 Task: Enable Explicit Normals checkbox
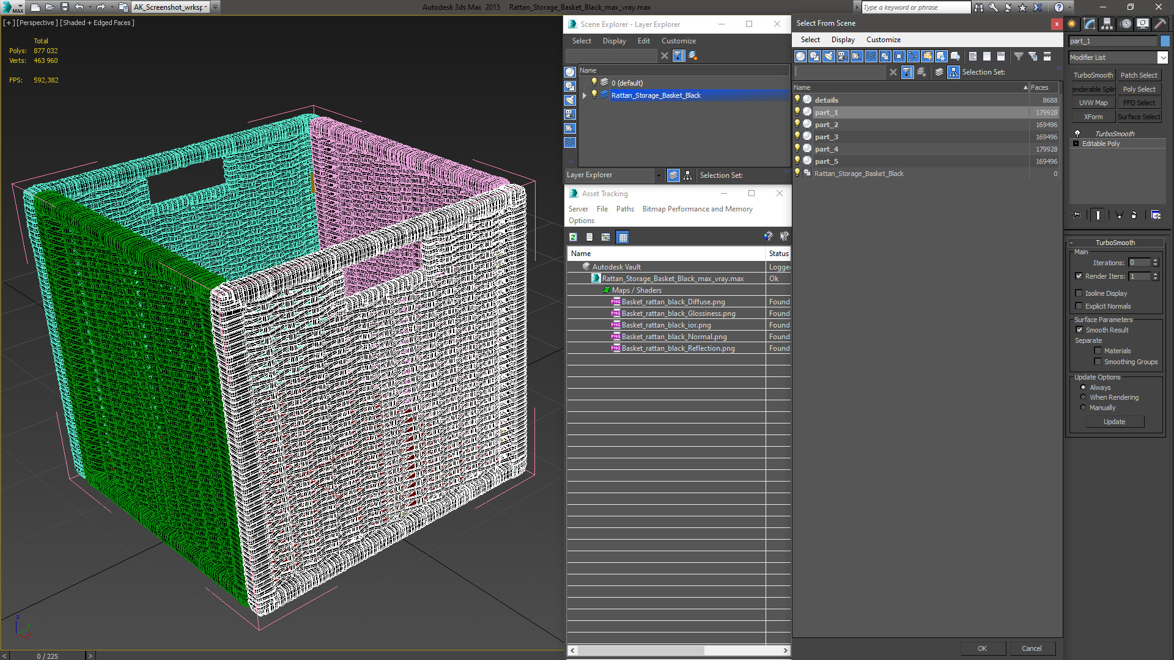(x=1079, y=306)
